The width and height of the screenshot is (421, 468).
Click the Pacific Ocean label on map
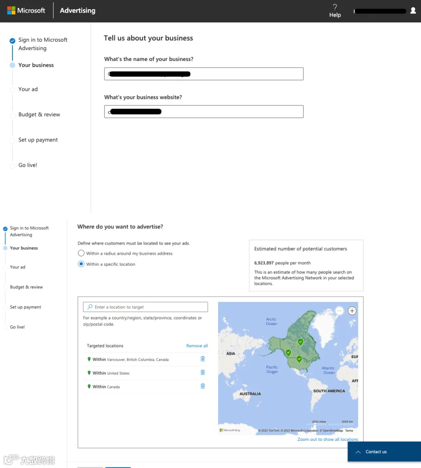click(x=272, y=370)
